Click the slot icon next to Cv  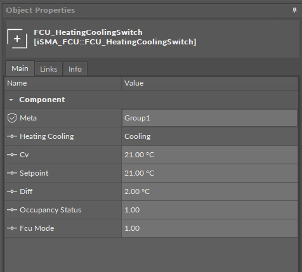[12, 155]
